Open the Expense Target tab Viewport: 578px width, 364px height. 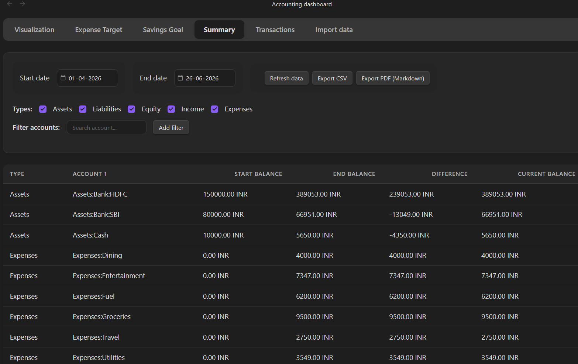(99, 30)
